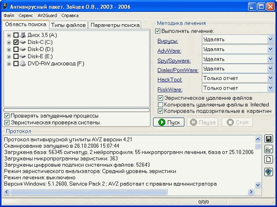Click the globe icon beside the protocol

269,172
